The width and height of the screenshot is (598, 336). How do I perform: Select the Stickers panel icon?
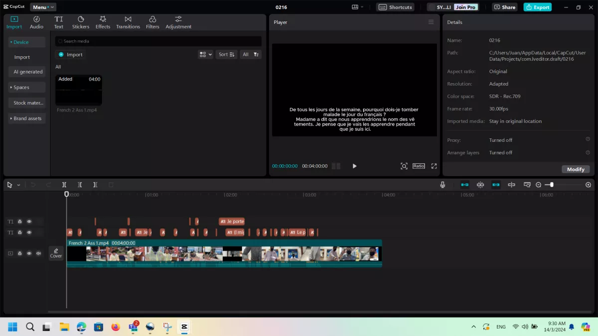point(80,21)
